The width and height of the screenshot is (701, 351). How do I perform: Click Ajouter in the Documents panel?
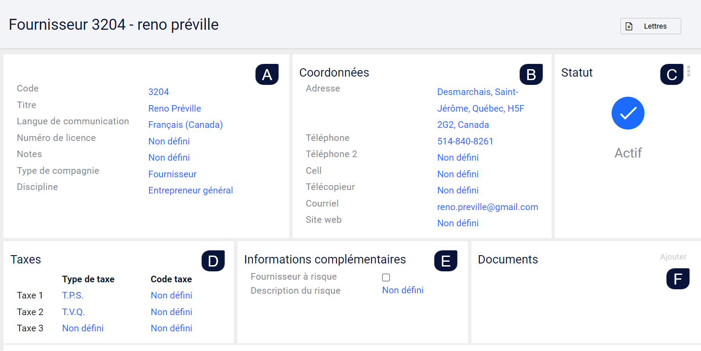pyautogui.click(x=673, y=257)
